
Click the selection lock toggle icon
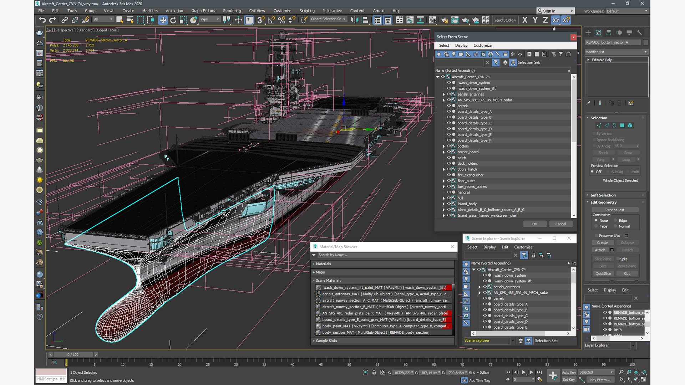374,372
